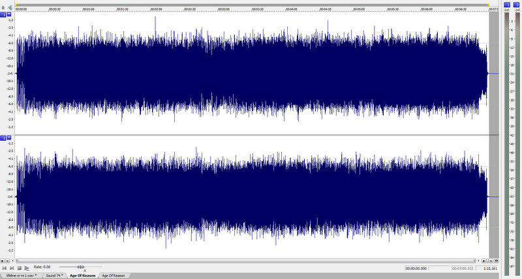The width and height of the screenshot is (522, 279).
Task: Click the selection start time field 00:00:00.000
Action: coord(416,268)
